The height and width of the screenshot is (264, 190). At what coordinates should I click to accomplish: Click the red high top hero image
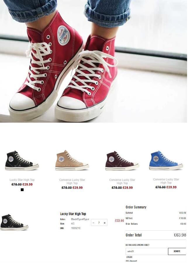(x=94, y=61)
